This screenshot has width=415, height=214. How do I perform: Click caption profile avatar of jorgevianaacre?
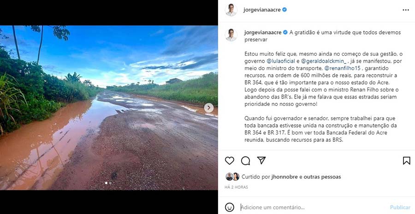(x=231, y=35)
